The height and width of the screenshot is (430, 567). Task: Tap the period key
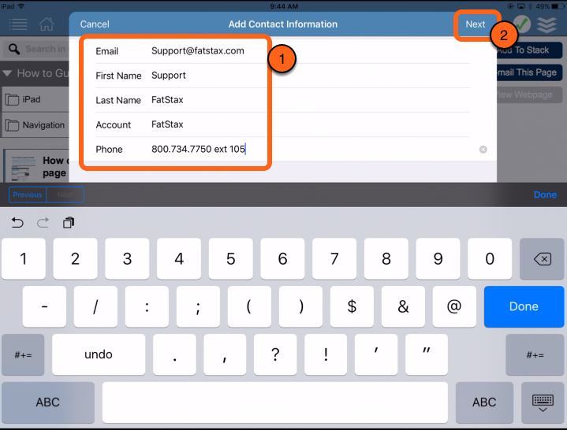(174, 354)
